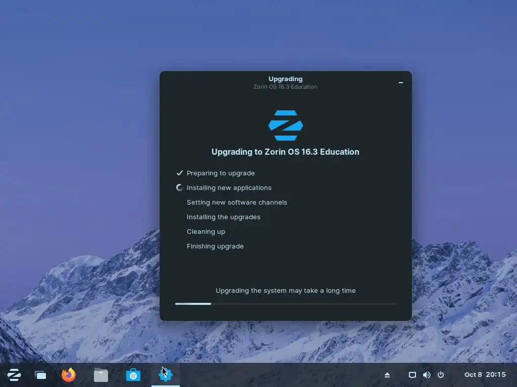This screenshot has width=517, height=387.
Task: Click the spinner beside Installing new applications
Action: pos(179,187)
